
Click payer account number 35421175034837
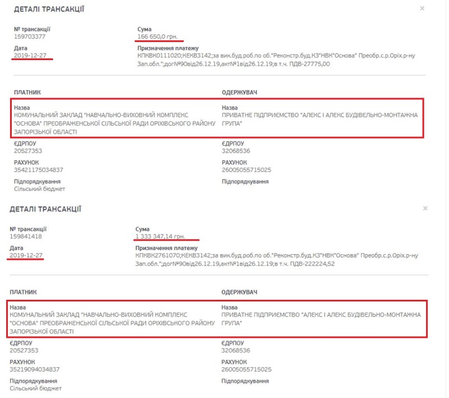(39, 170)
